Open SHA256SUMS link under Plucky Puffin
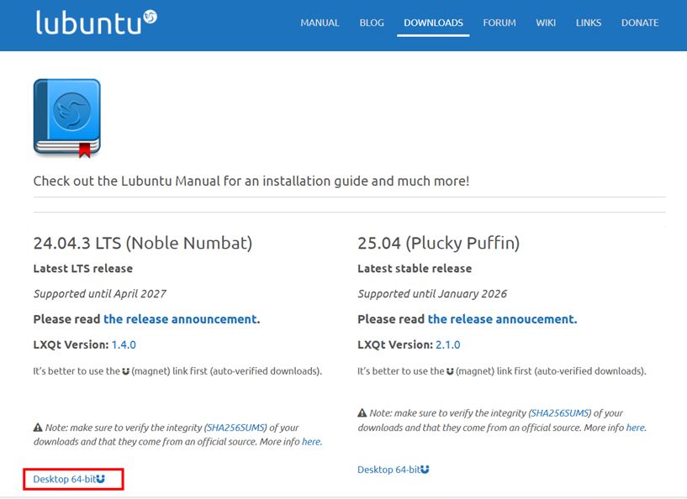The width and height of the screenshot is (687, 499). click(x=560, y=413)
